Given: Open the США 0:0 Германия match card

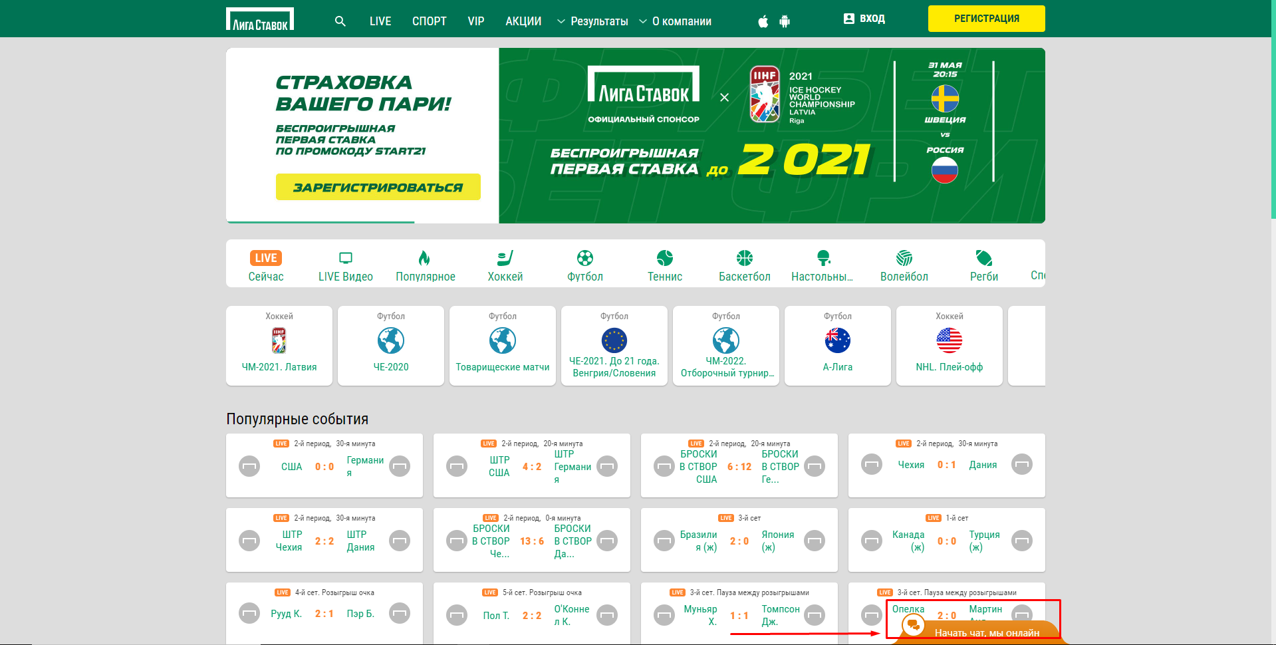Looking at the screenshot, I should (x=324, y=465).
